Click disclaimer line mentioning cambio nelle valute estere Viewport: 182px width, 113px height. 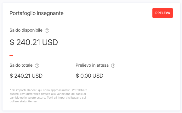click(x=48, y=98)
